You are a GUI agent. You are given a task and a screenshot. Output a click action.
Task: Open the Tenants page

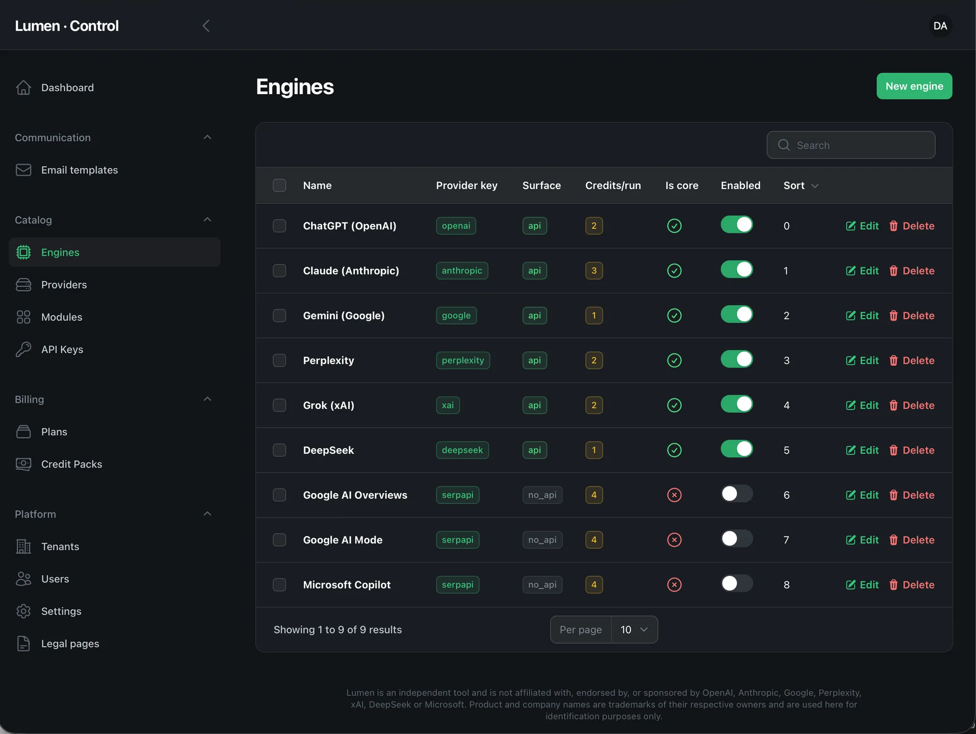114,546
